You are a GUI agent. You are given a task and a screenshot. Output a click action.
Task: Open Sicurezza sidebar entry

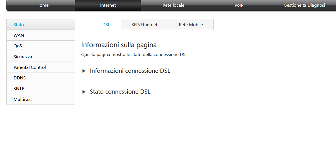pyautogui.click(x=41, y=57)
